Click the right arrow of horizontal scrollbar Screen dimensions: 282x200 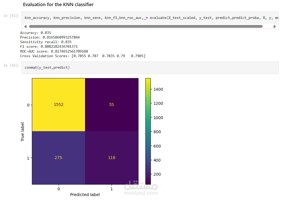tap(275, 27)
